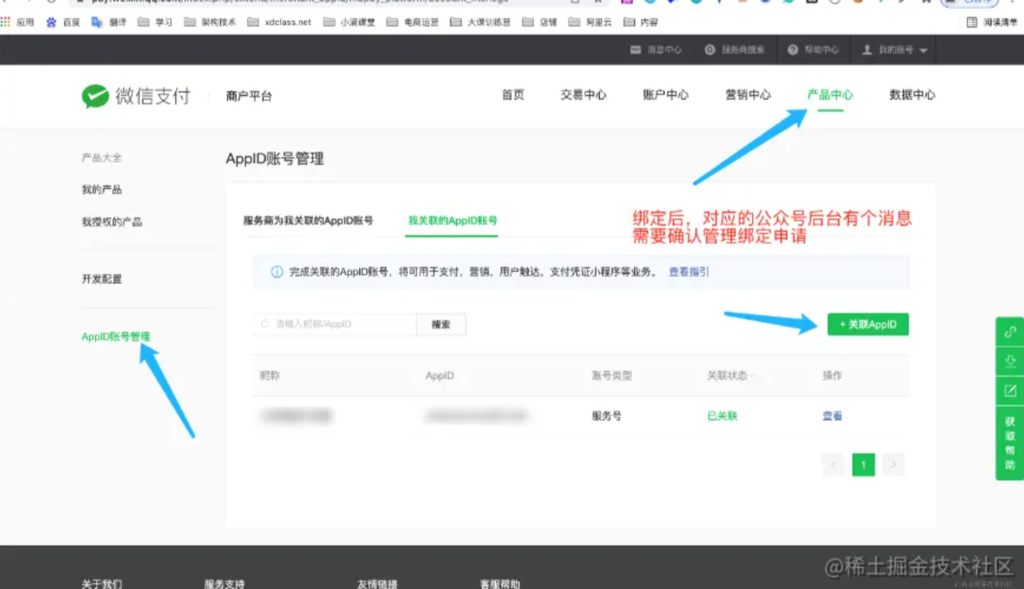Select 开发配置 in the left sidebar

tap(102, 279)
